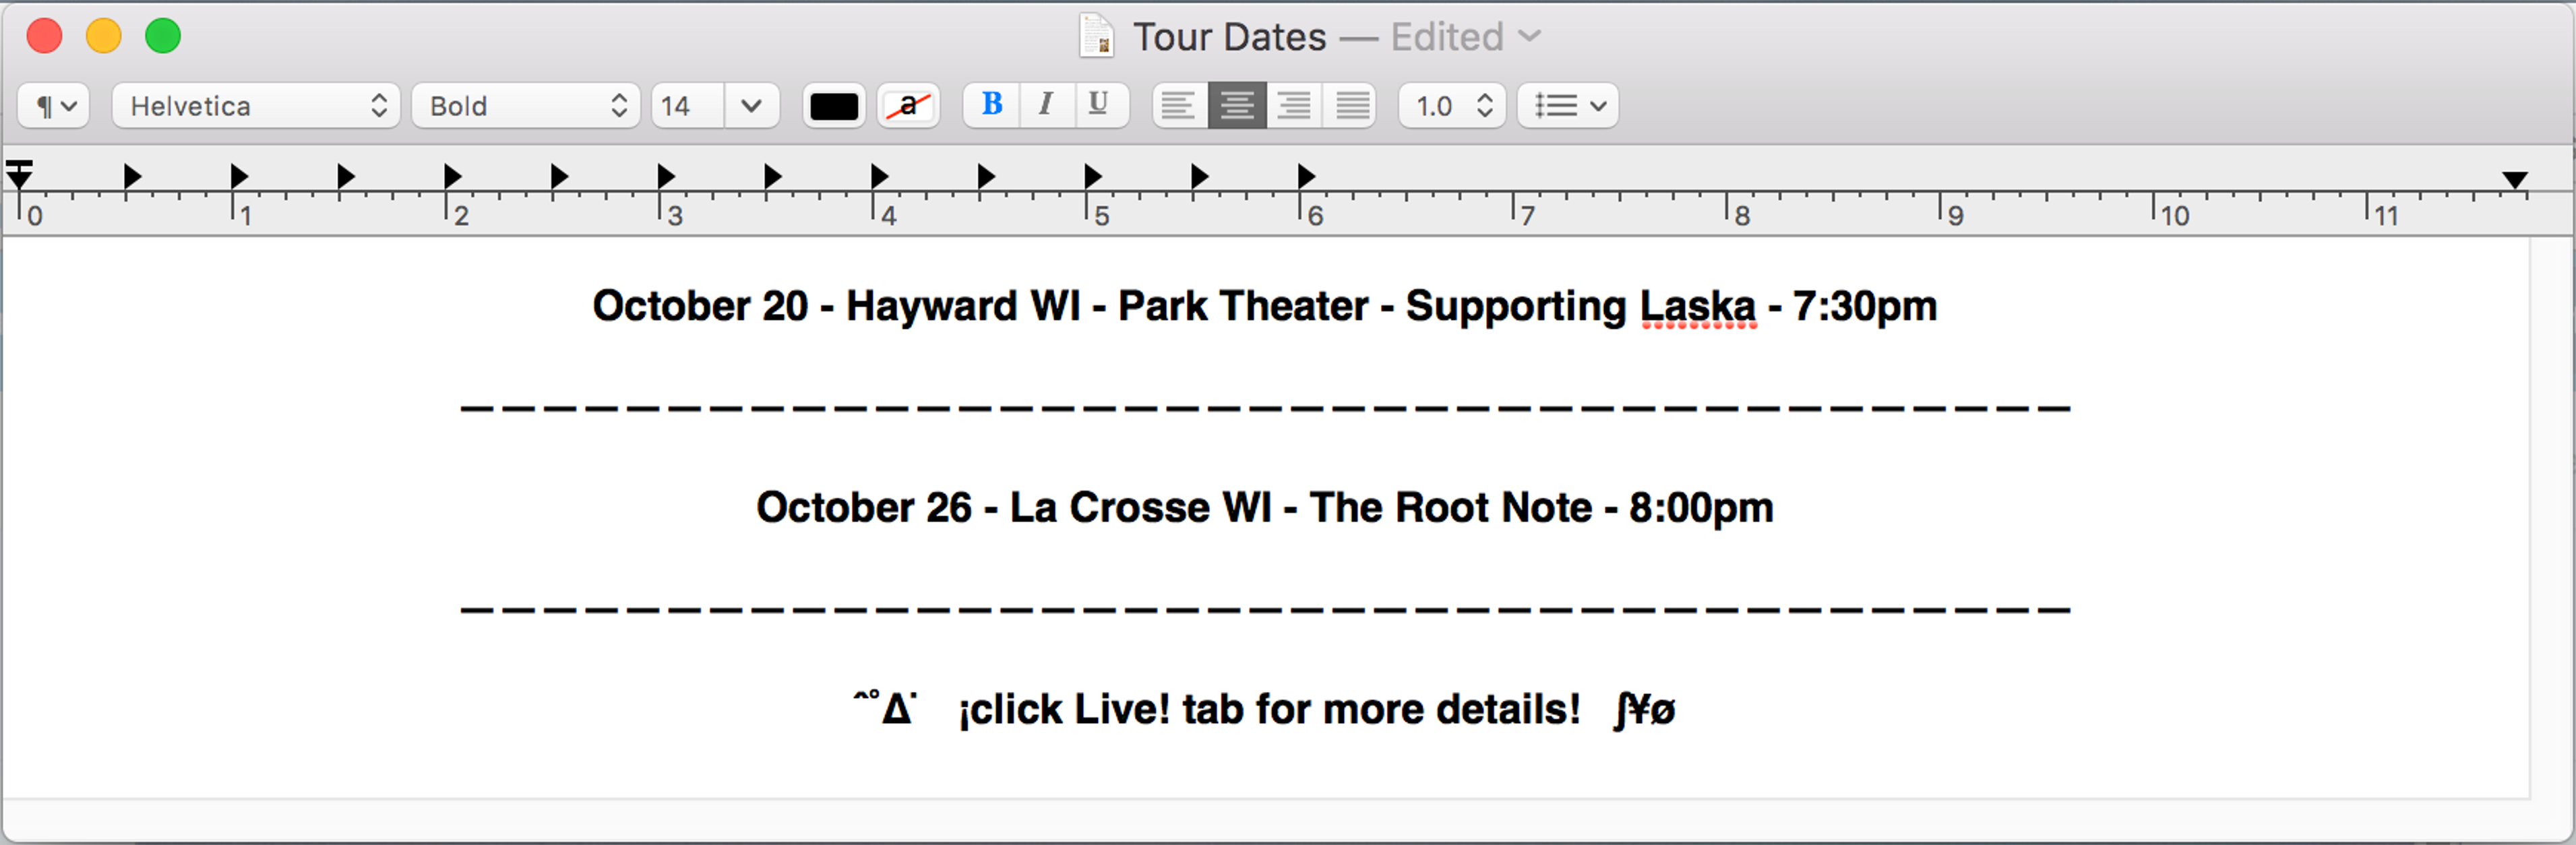Open the Bold typeface dropdown
The width and height of the screenshot is (2576, 845).
tap(526, 105)
